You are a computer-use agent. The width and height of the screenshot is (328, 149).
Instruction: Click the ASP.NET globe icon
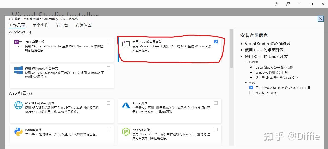pos(18,105)
